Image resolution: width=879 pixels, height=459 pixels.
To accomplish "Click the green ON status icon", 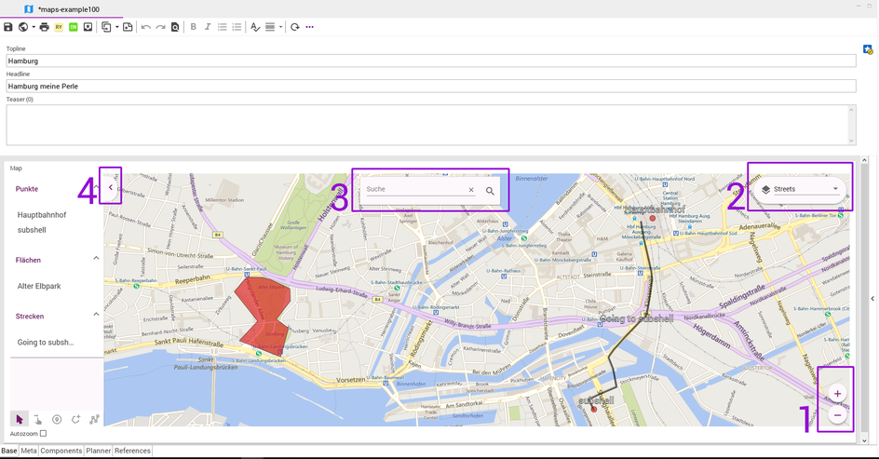I will 74,27.
